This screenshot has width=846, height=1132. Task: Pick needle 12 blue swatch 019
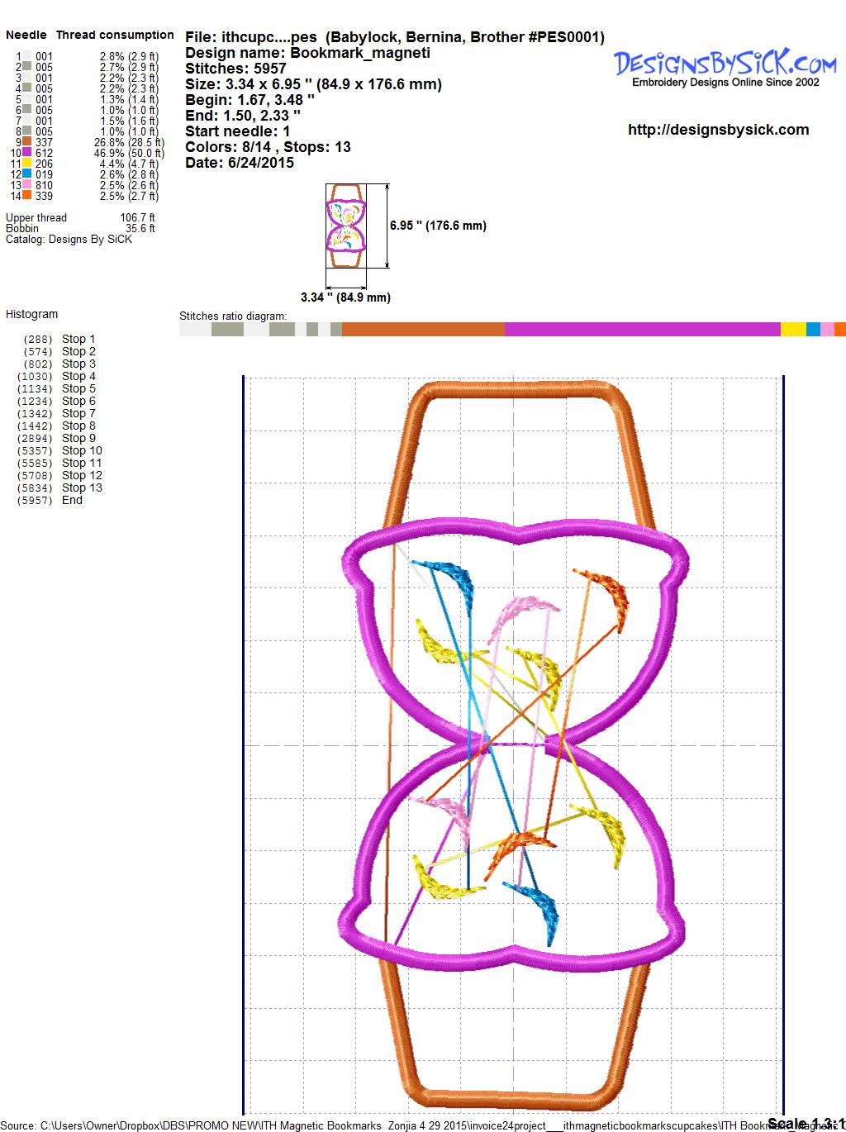click(27, 175)
